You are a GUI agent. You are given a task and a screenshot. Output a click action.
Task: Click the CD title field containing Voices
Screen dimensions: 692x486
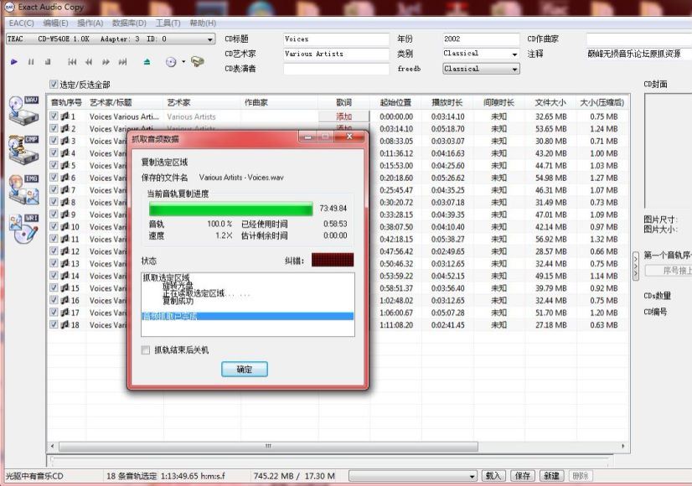pos(336,39)
